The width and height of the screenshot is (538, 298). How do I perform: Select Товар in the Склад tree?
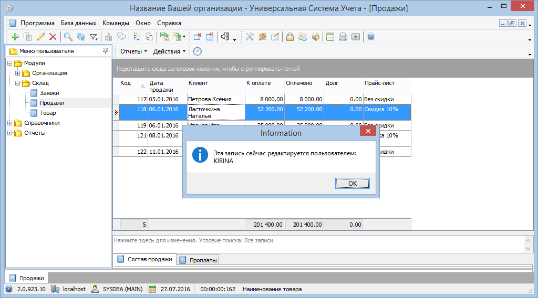tap(47, 113)
